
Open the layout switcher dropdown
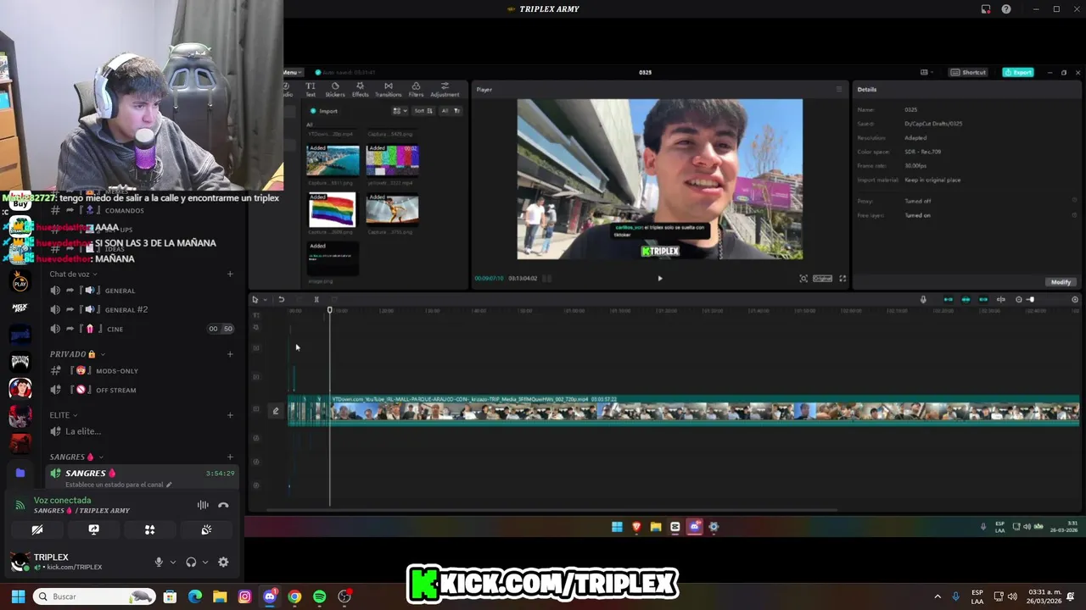tap(926, 72)
